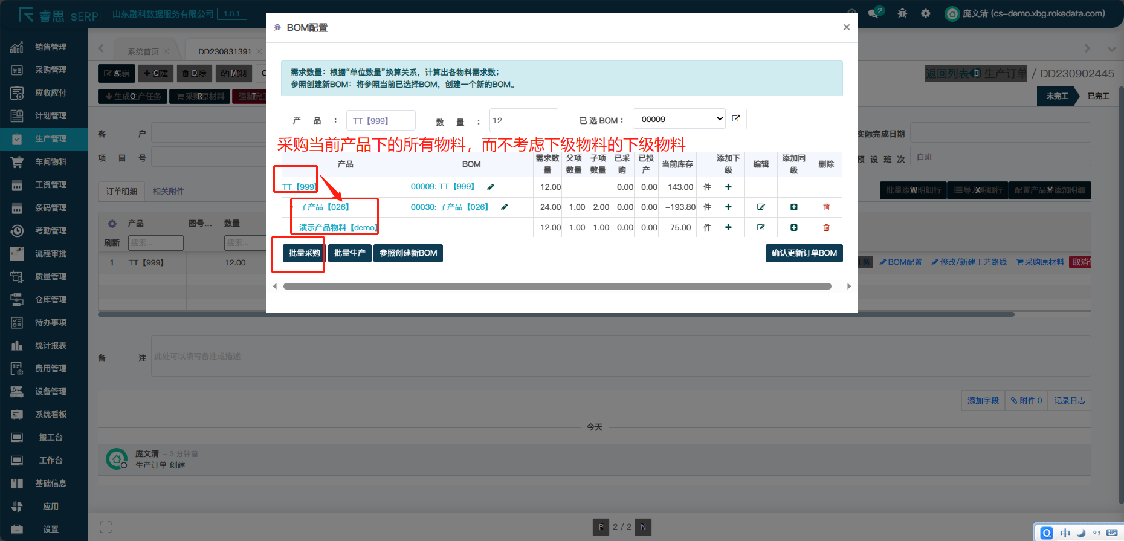Click 确认更新订单BOM button
The image size is (1124, 541).
pos(804,253)
